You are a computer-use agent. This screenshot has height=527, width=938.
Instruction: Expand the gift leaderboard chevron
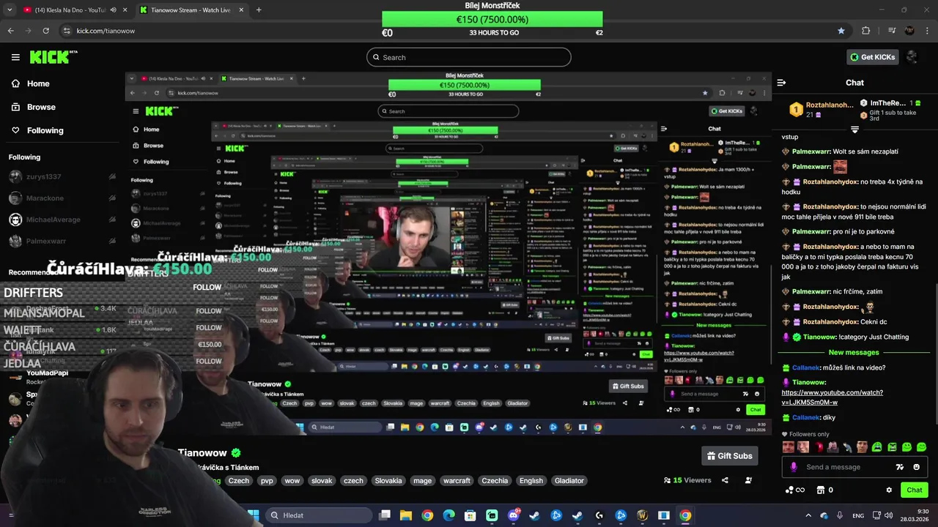coord(854,130)
